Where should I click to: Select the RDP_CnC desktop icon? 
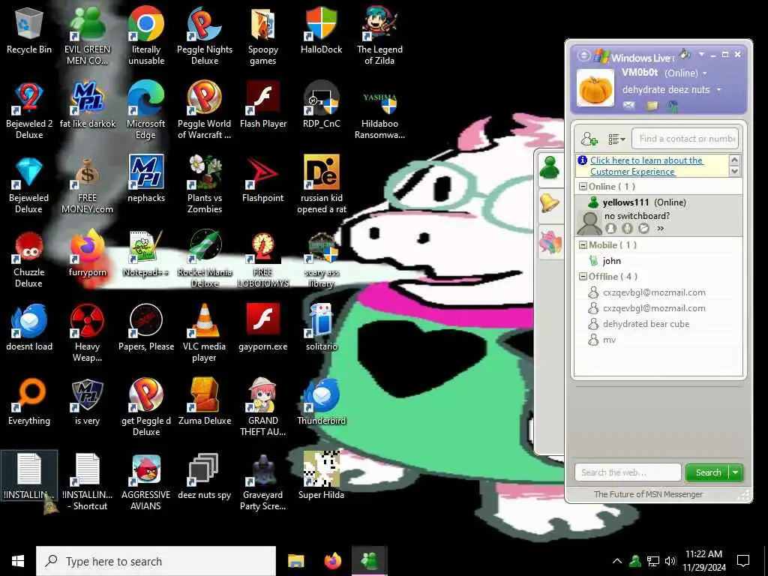point(321,105)
